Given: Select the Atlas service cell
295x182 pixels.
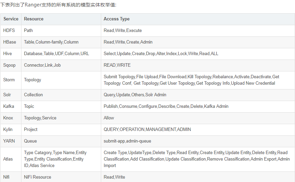Looking at the screenshot, I should tap(11, 159).
